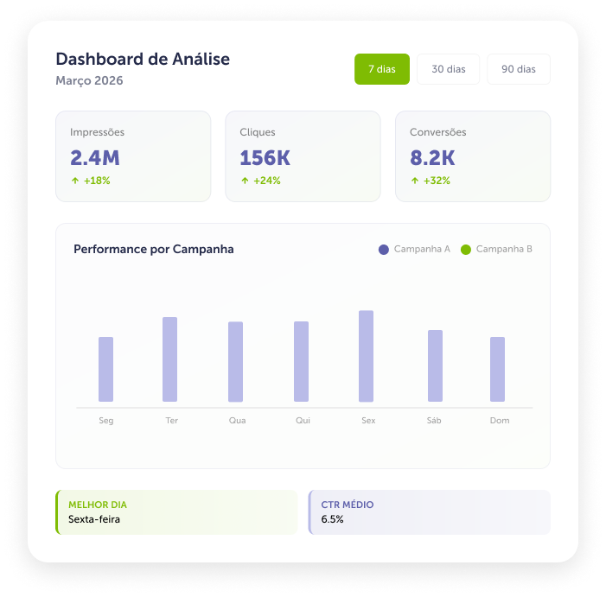Open the Cliques 156K card
This screenshot has width=606, height=597.
pyautogui.click(x=303, y=156)
